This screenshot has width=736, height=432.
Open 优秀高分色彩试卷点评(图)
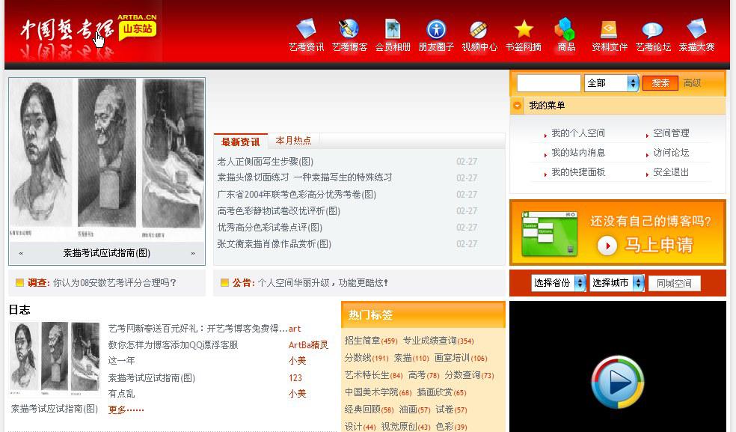269,228
